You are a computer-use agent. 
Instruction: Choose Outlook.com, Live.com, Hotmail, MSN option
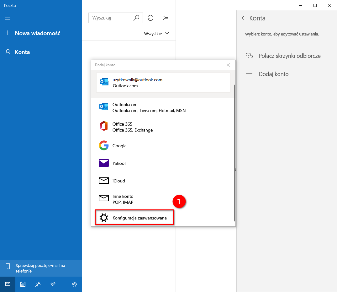(x=163, y=108)
